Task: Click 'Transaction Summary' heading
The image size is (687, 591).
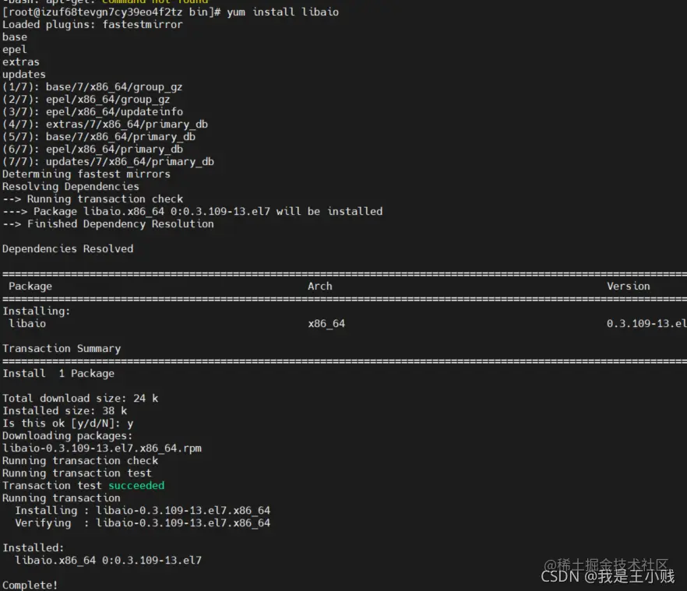Action: [x=62, y=349]
